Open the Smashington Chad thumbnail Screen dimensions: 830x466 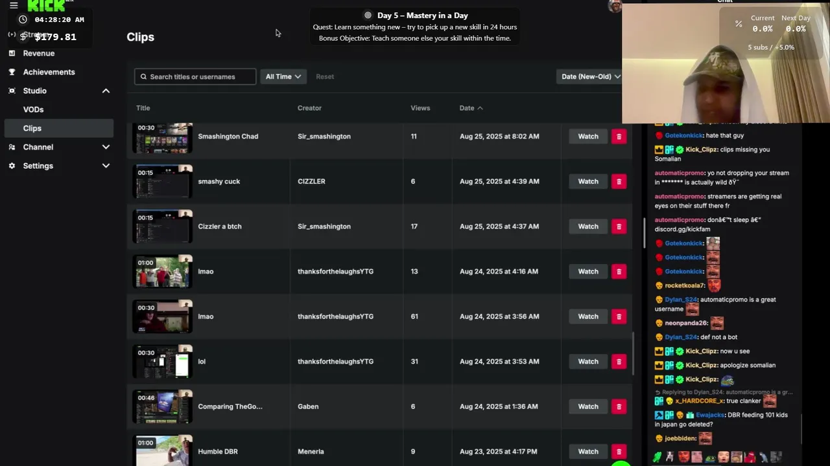pyautogui.click(x=163, y=138)
